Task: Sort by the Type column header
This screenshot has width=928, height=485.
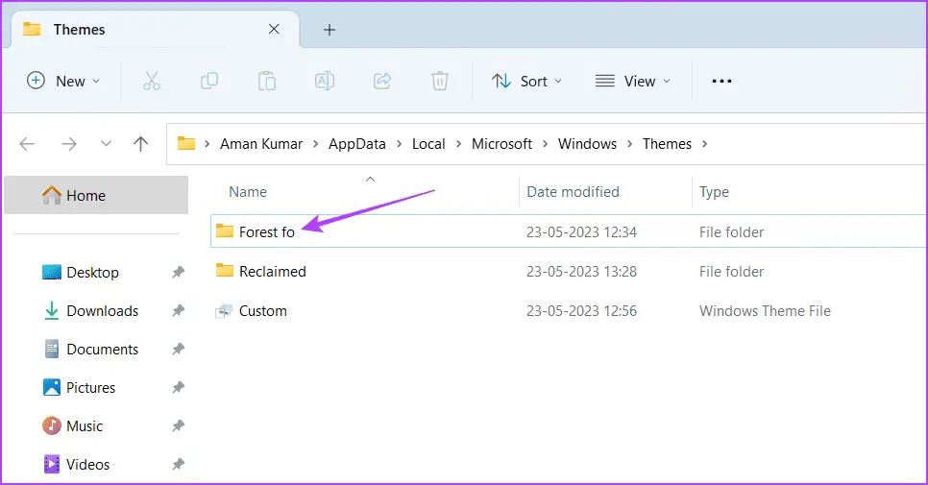Action: click(714, 192)
